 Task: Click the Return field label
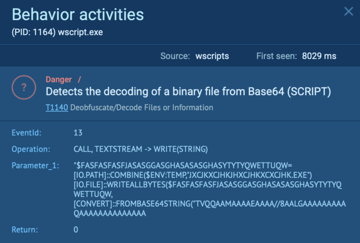24,230
